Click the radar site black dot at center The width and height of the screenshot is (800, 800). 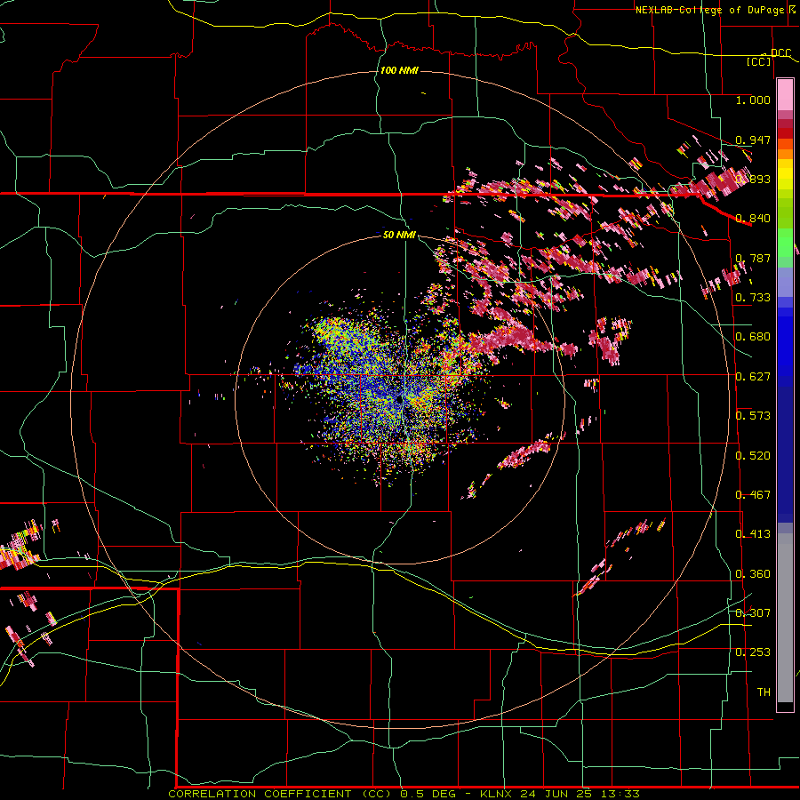click(x=399, y=399)
